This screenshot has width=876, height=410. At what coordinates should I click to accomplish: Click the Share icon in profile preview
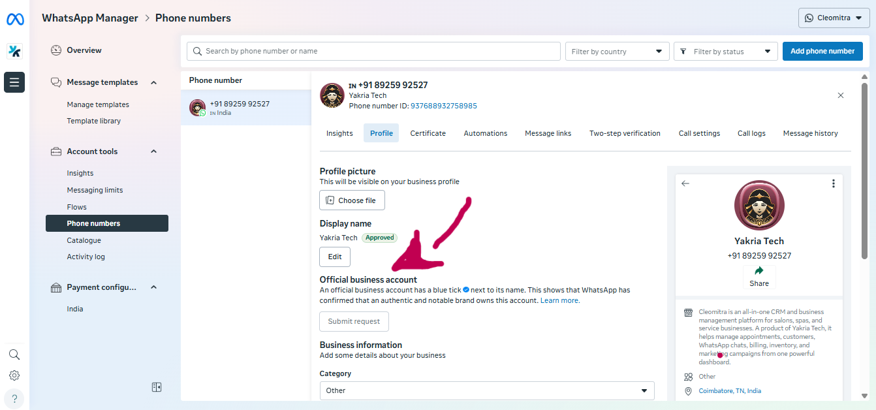tap(759, 271)
